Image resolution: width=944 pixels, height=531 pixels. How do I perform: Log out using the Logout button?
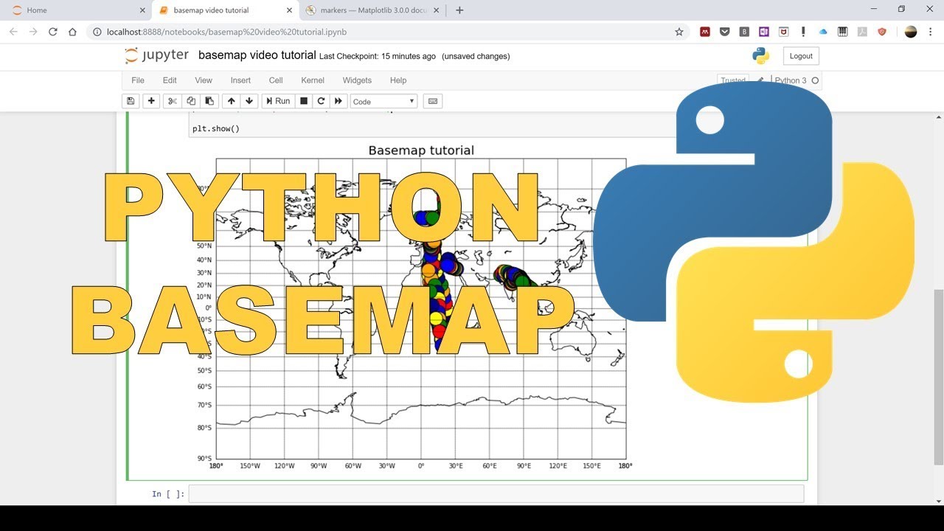click(x=801, y=56)
